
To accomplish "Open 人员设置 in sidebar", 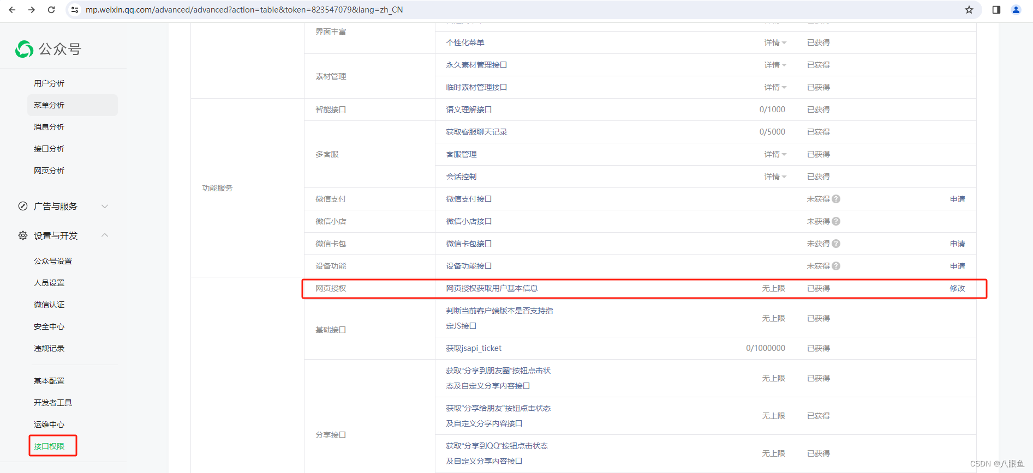I will pos(49,283).
